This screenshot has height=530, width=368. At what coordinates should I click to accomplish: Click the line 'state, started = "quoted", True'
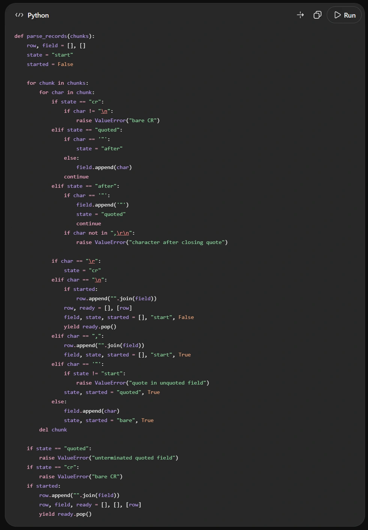112,392
